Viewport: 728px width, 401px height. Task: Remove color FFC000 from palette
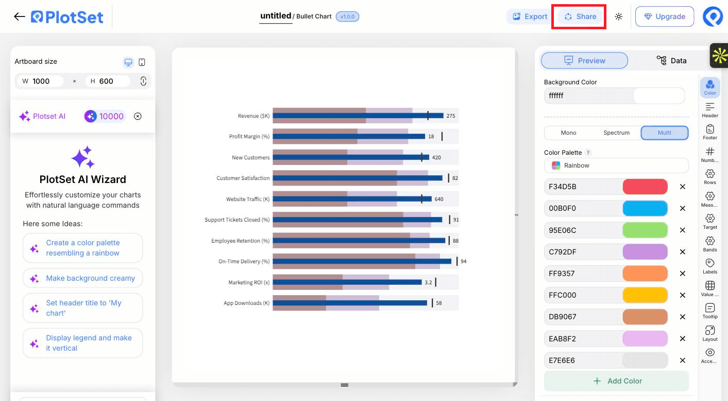683,295
